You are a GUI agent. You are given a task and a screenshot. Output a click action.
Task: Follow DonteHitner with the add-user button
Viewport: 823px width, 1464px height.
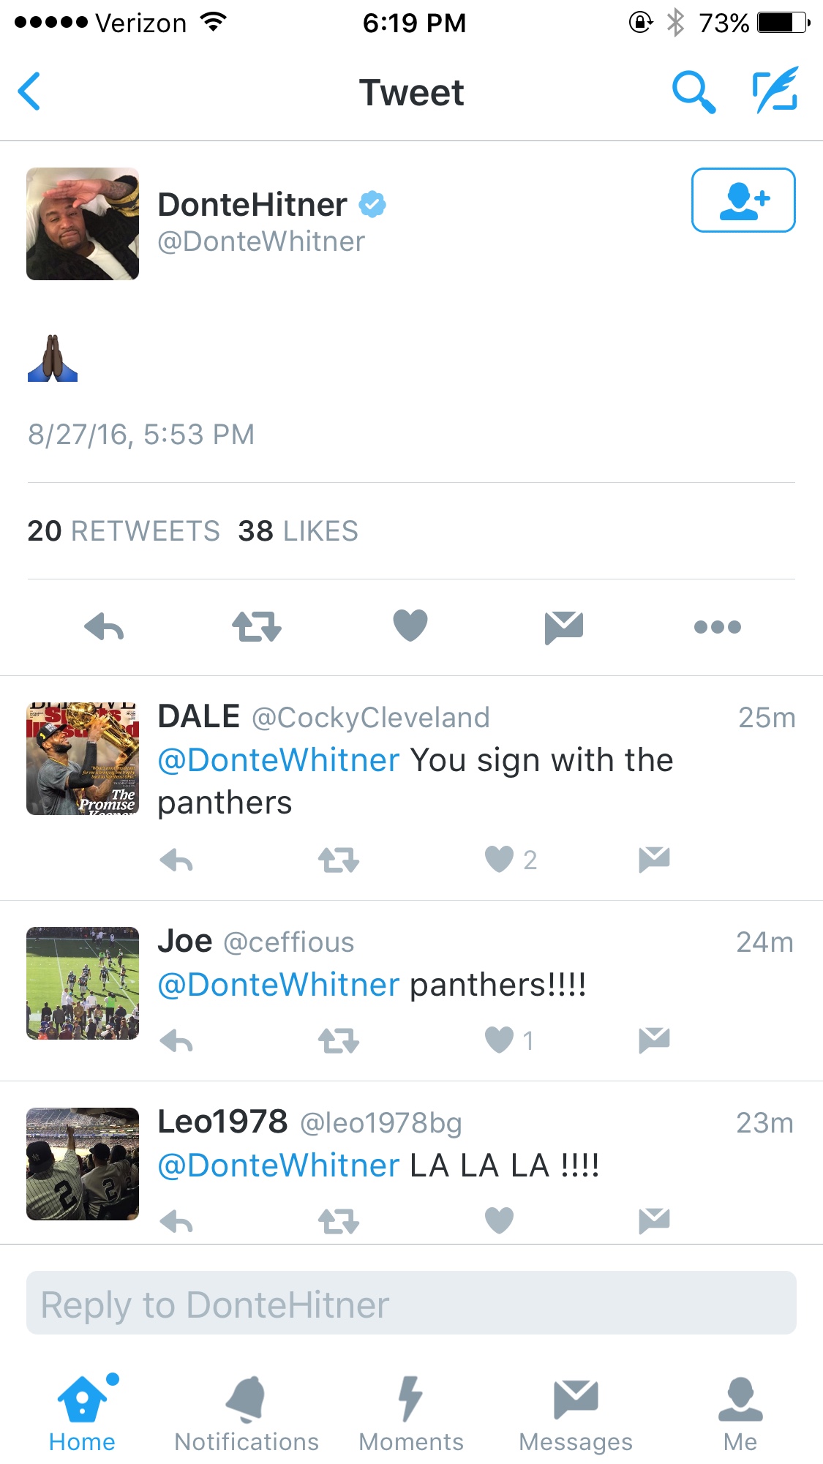click(743, 200)
